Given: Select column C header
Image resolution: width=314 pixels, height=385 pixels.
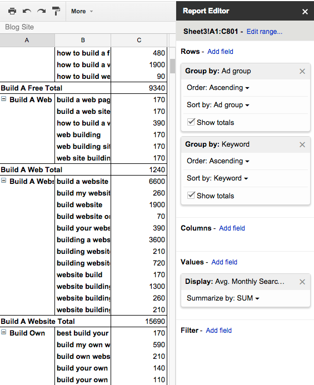Looking at the screenshot, I should pos(139,40).
